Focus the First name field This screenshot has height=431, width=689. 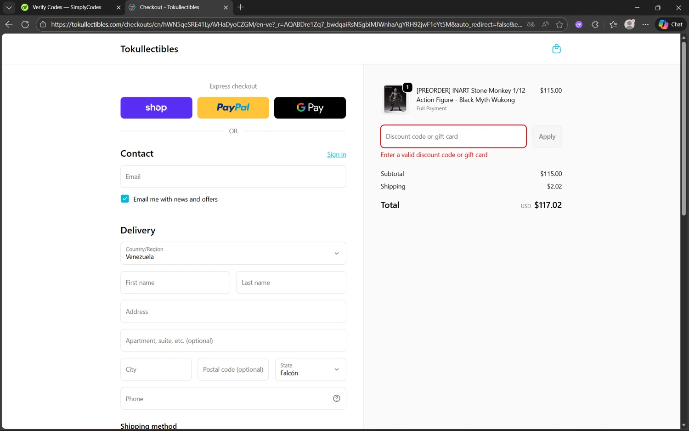[x=175, y=283]
